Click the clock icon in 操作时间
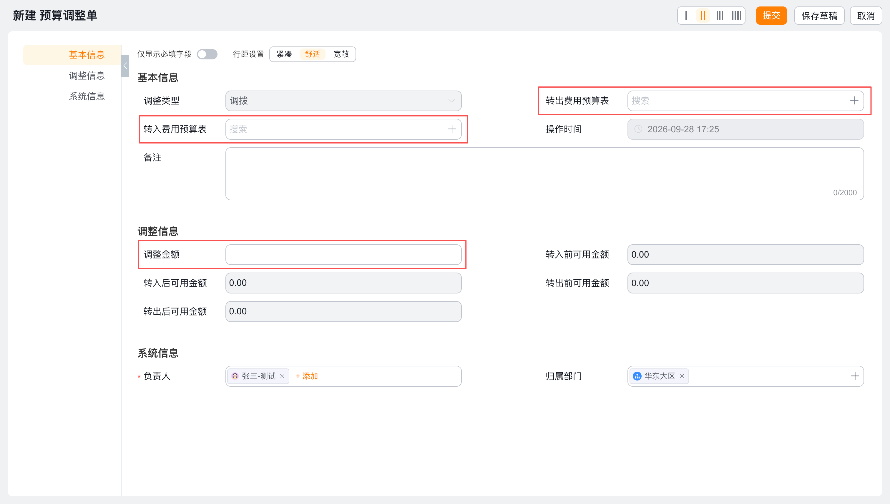This screenshot has height=504, width=890. 638,129
